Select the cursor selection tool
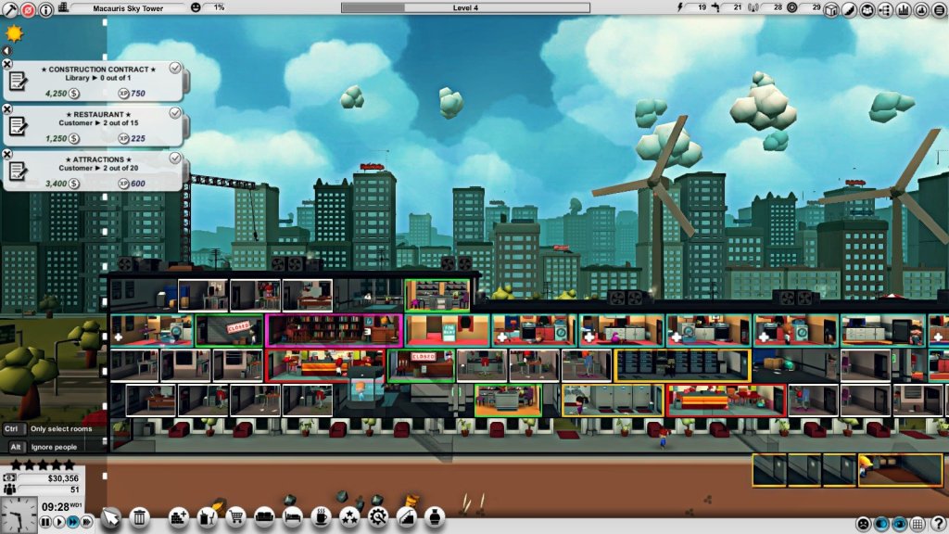Image resolution: width=949 pixels, height=534 pixels. point(111,518)
